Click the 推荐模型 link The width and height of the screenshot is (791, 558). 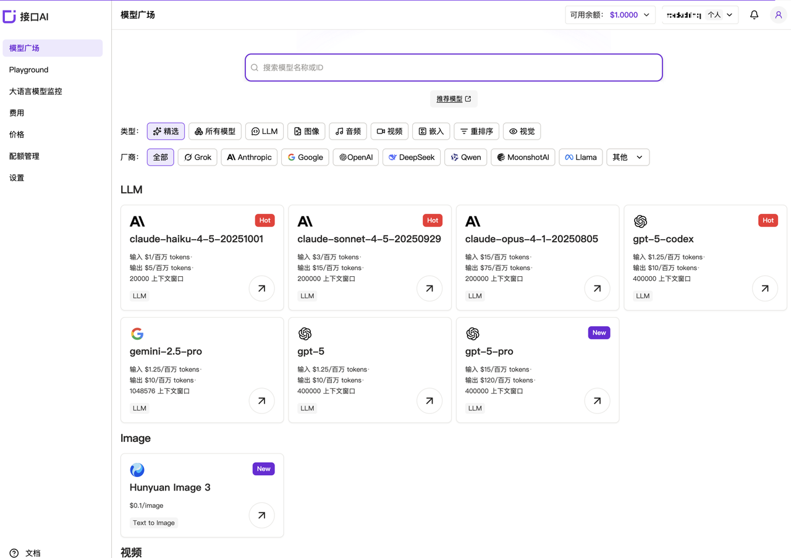[454, 99]
